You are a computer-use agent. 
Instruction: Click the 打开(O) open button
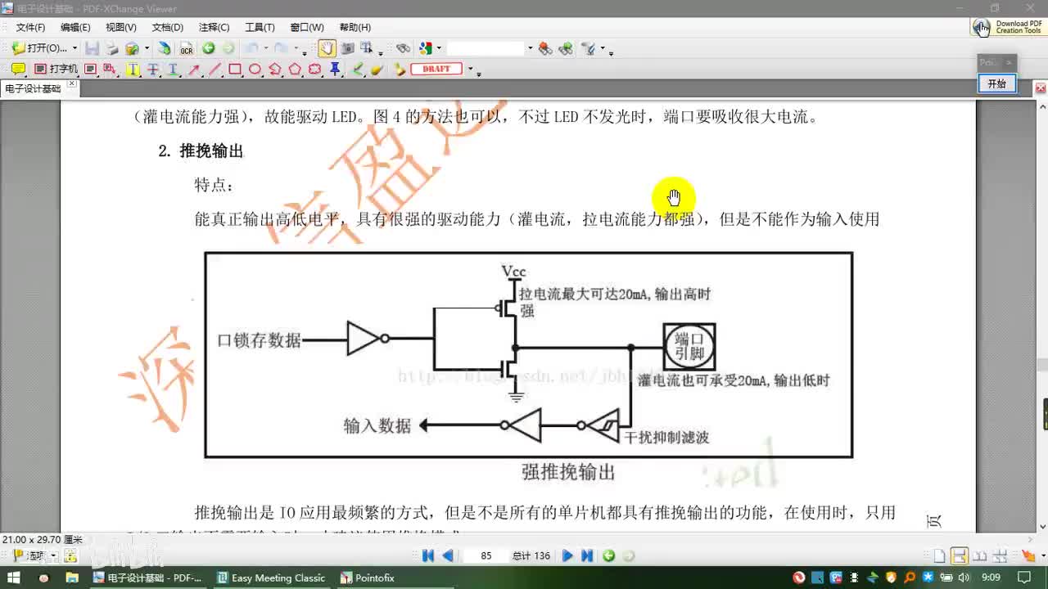40,48
